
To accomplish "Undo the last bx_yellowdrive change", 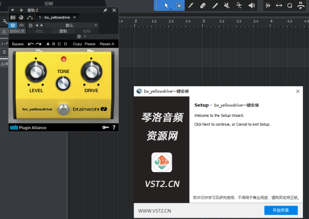I will pos(31,44).
